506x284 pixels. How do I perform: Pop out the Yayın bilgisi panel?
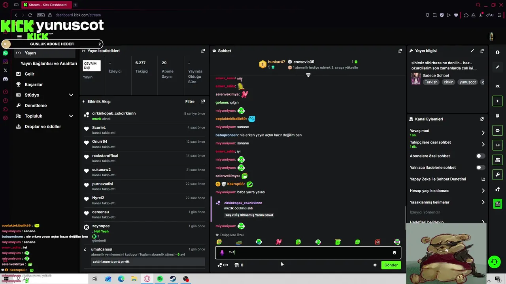481,51
